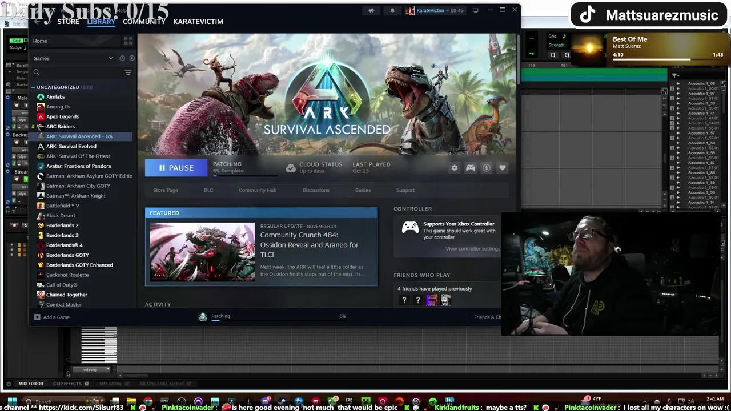Screen dimensions: 731x411
Task: Click the library grid view icon
Action: (128, 41)
